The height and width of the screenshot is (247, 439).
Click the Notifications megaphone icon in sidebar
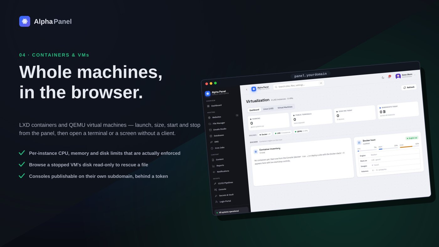click(x=214, y=172)
